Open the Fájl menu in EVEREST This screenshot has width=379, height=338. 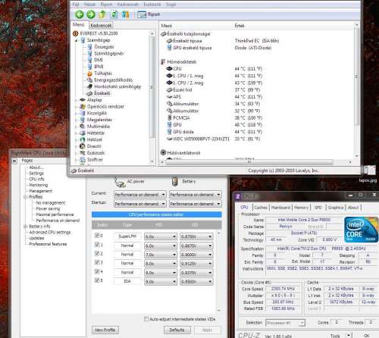[x=76, y=5]
